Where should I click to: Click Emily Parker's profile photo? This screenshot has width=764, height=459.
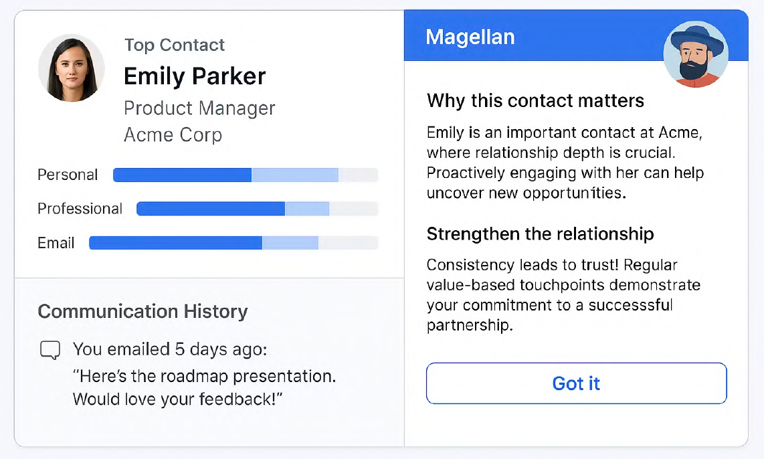[x=72, y=68]
